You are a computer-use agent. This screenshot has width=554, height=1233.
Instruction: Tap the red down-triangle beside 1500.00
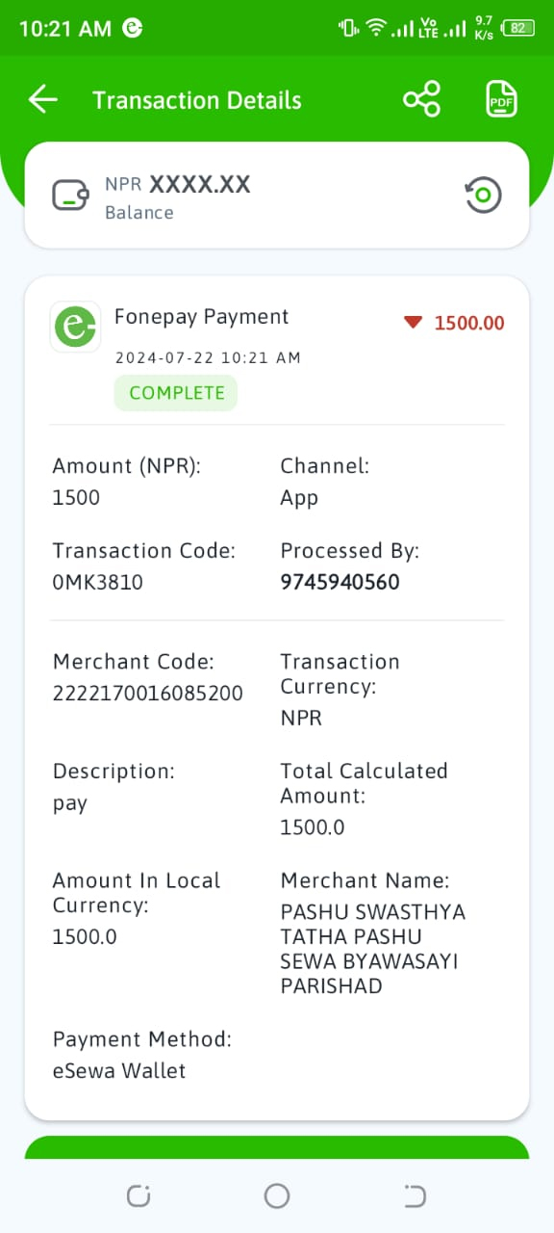coord(414,323)
